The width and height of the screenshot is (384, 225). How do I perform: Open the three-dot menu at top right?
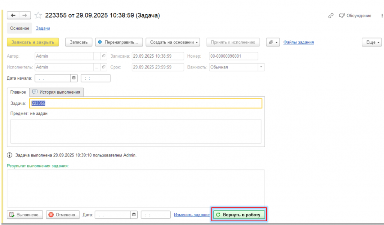point(382,16)
